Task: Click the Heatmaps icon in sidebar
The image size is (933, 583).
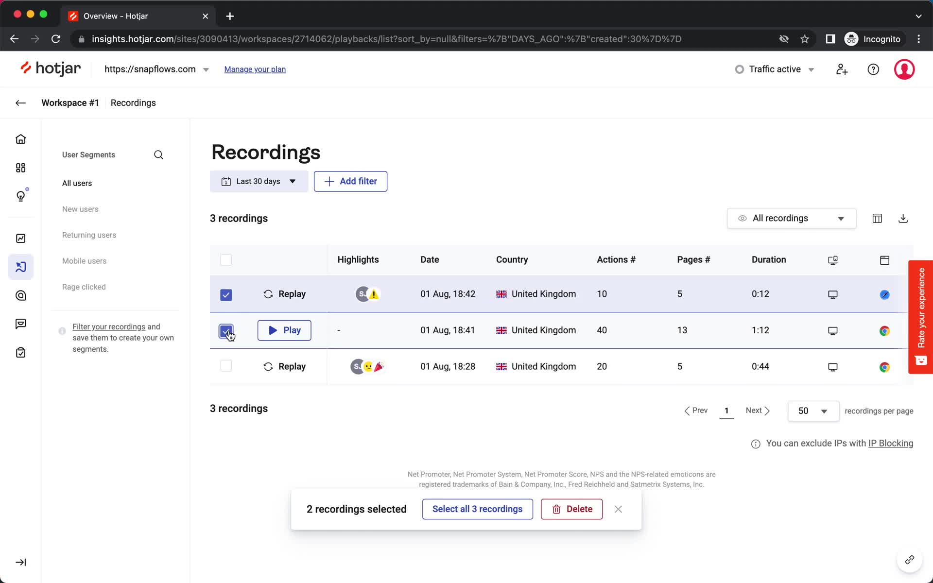Action: pos(21,295)
